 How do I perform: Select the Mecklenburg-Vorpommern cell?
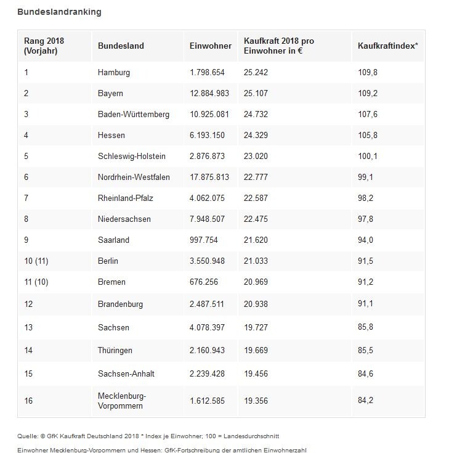[x=122, y=401]
